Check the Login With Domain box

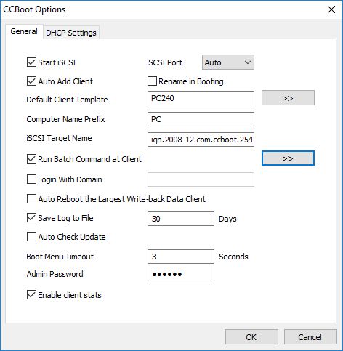coord(31,179)
